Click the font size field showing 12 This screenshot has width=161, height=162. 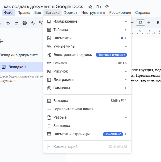(140, 23)
